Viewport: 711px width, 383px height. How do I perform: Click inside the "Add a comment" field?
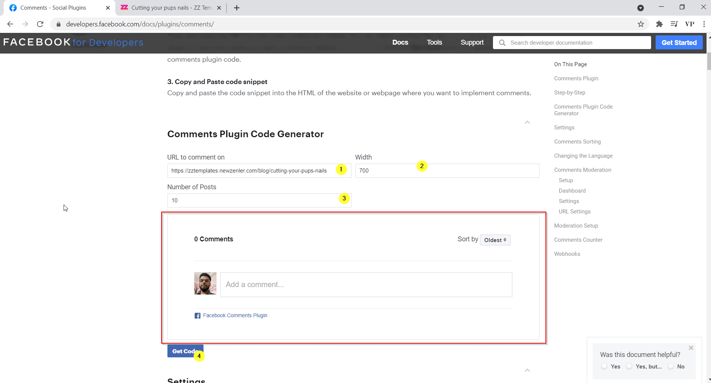(x=366, y=284)
